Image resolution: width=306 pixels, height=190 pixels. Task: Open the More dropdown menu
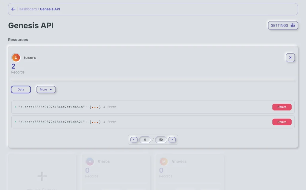point(46,89)
